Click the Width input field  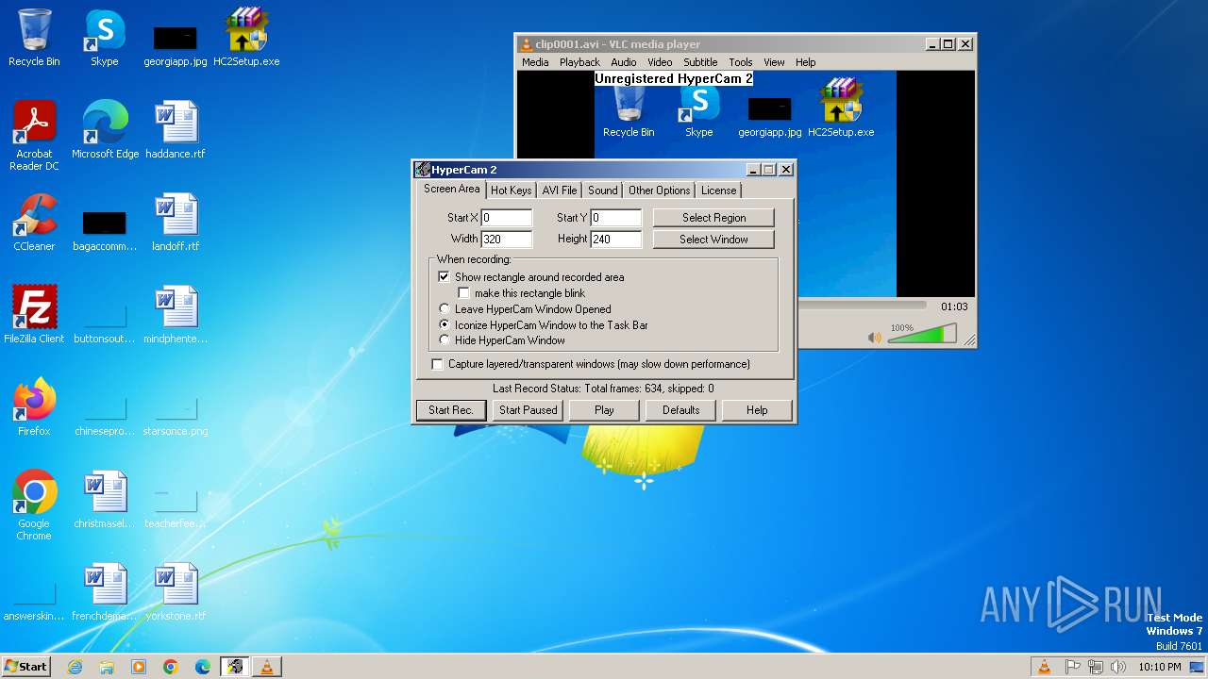point(507,240)
